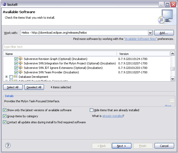Select Subversive SVN Team Provider (Incubation) row
Screen dimensions: 178x153
click(x=51, y=72)
